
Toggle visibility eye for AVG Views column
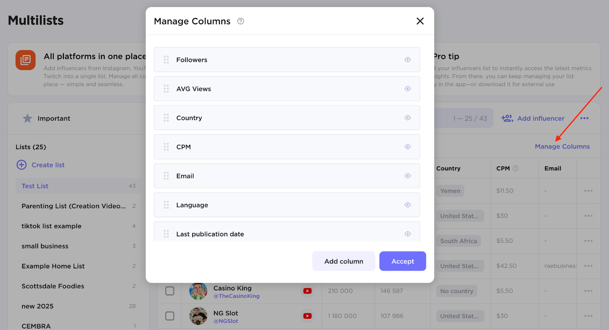[x=408, y=89]
